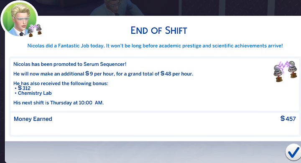Image resolution: width=301 pixels, height=163 pixels.
Task: Click the 'received the following bonus' heading
Action: (x=61, y=83)
